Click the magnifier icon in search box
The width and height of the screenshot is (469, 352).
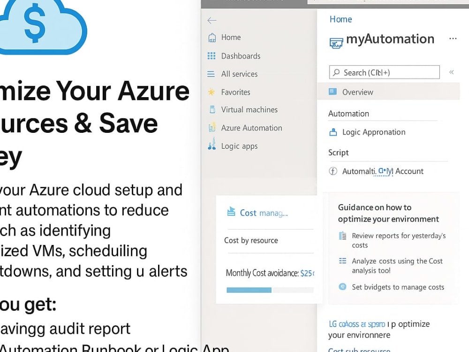(x=336, y=72)
